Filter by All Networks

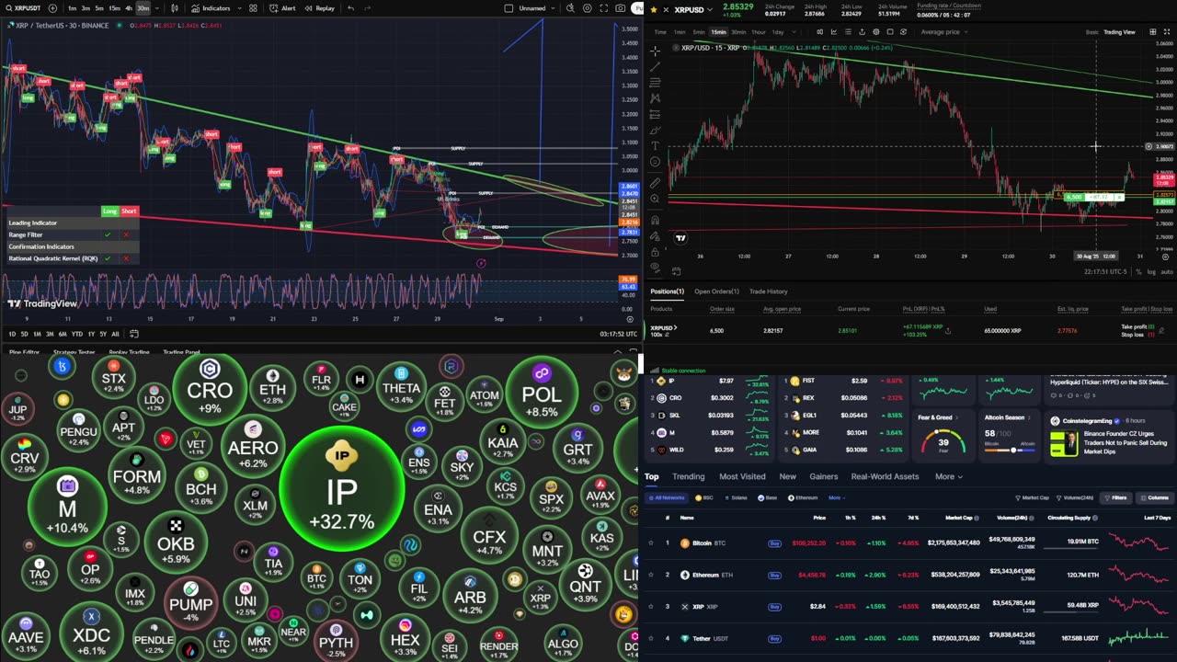click(x=668, y=497)
